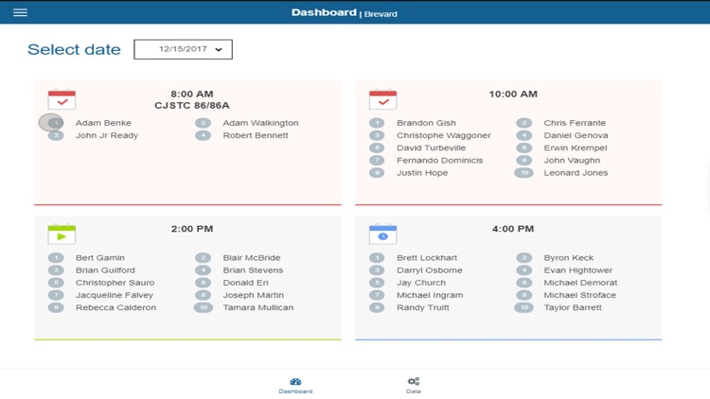Image resolution: width=710 pixels, height=399 pixels.
Task: Click badge 2 next to Byron Keck
Action: pyautogui.click(x=524, y=258)
